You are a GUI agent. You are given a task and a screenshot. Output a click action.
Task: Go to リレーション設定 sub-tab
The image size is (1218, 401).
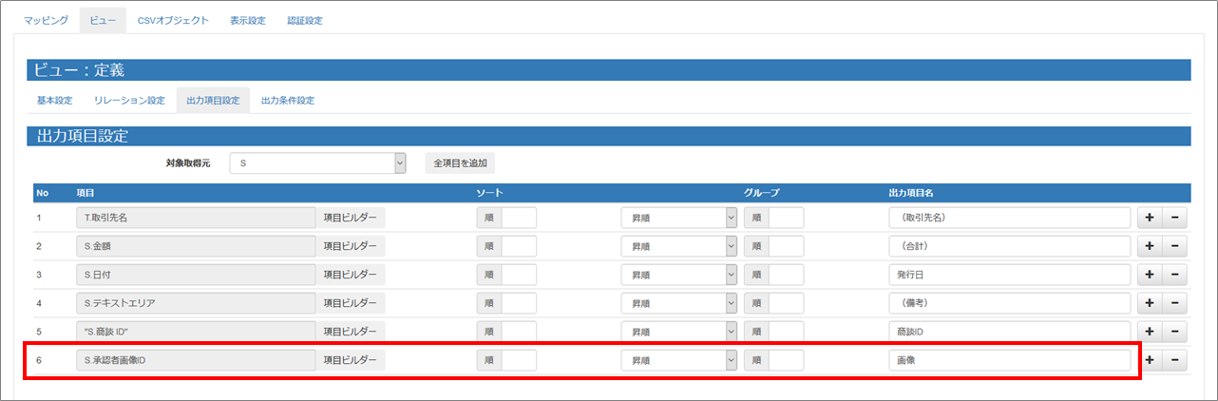[x=129, y=100]
